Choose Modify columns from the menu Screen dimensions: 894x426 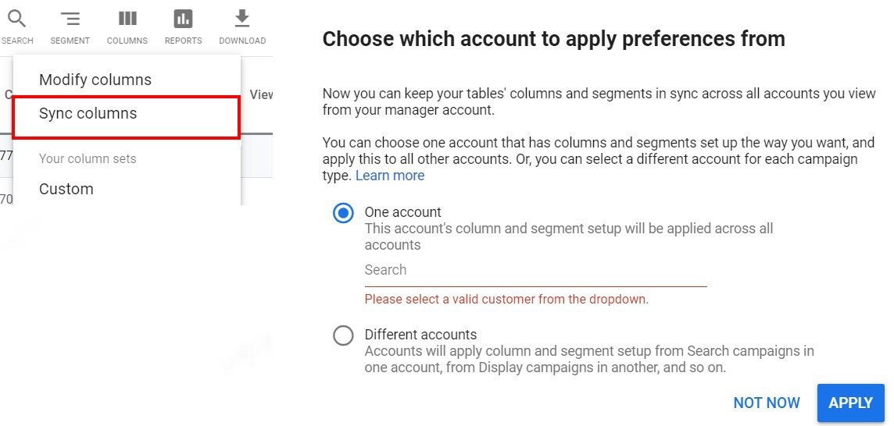point(95,80)
